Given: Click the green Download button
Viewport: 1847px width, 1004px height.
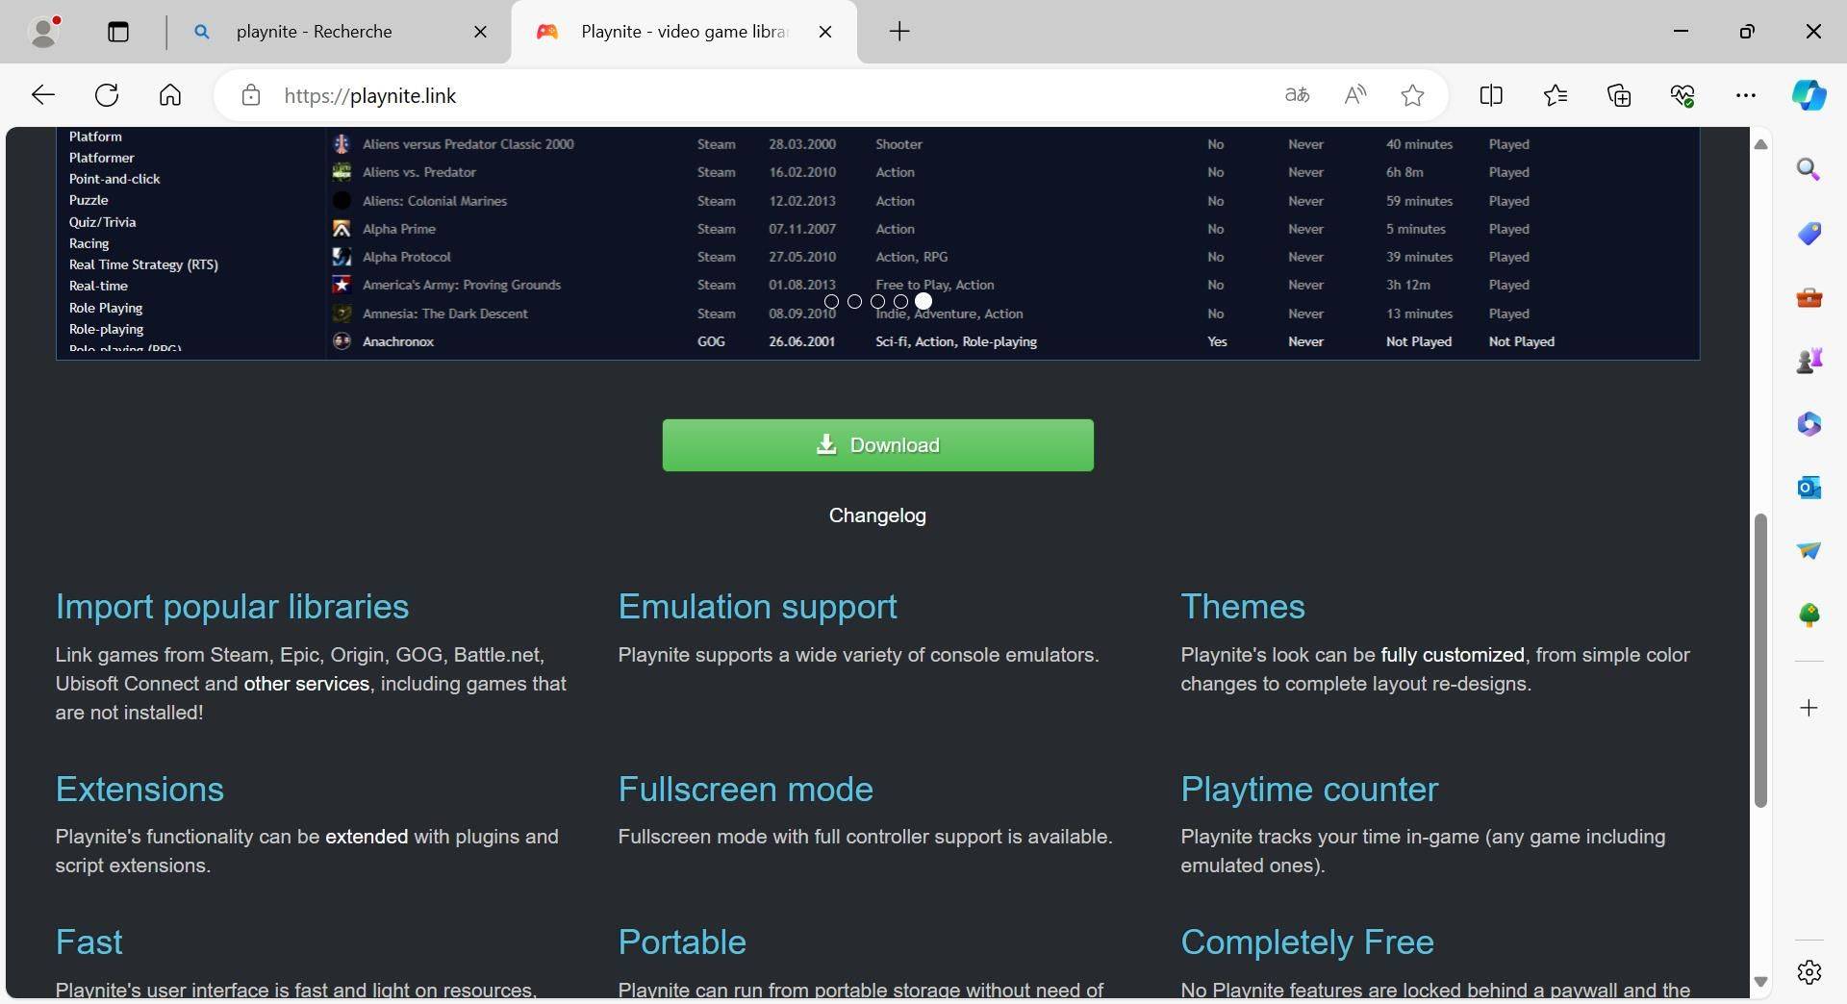Looking at the screenshot, I should [877, 445].
